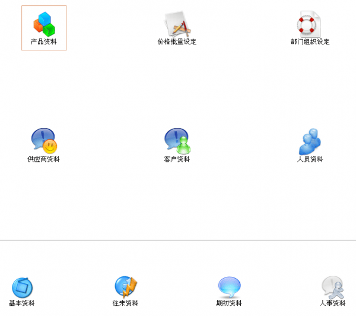Switch to the 期初资料 category label
The height and width of the screenshot is (316, 356).
tap(229, 304)
